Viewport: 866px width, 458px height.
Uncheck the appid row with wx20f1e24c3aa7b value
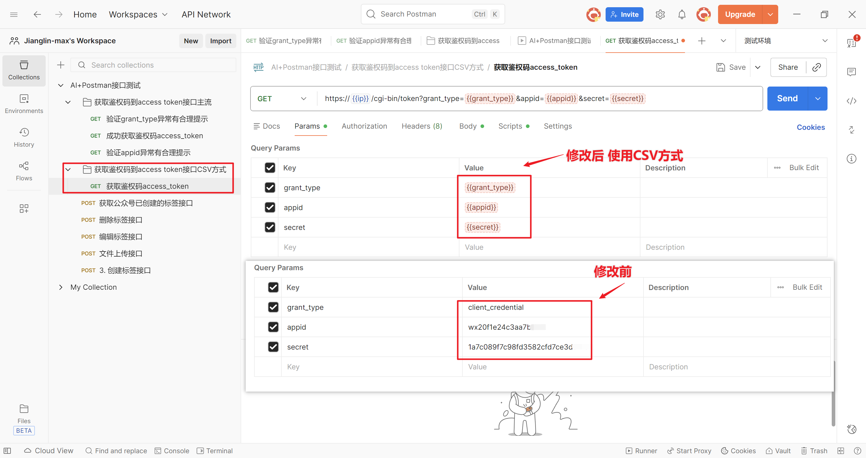(x=273, y=327)
